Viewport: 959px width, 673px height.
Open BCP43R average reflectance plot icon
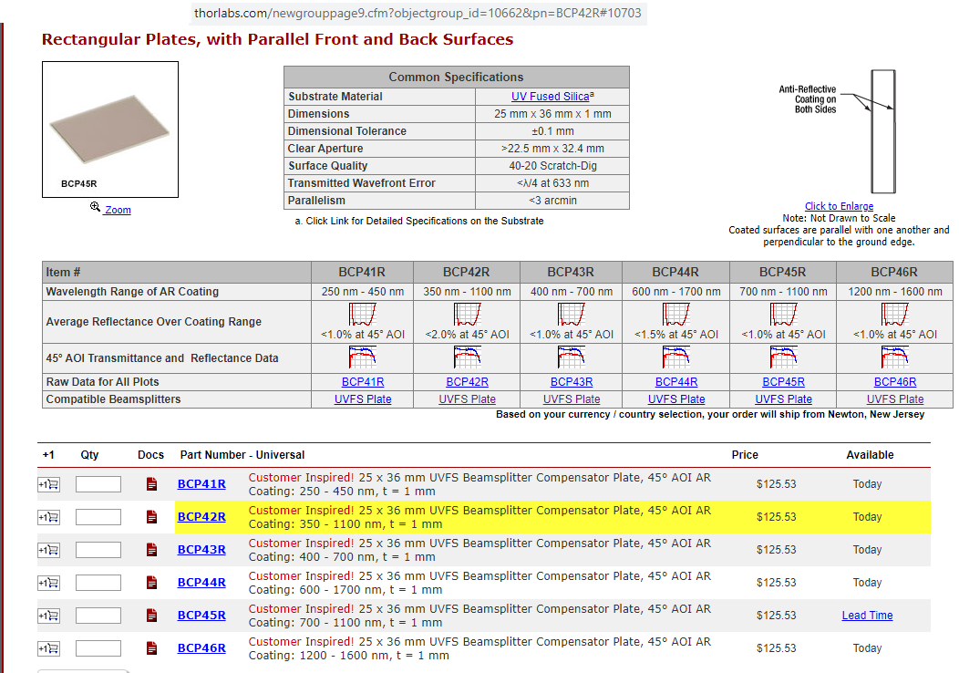[572, 315]
